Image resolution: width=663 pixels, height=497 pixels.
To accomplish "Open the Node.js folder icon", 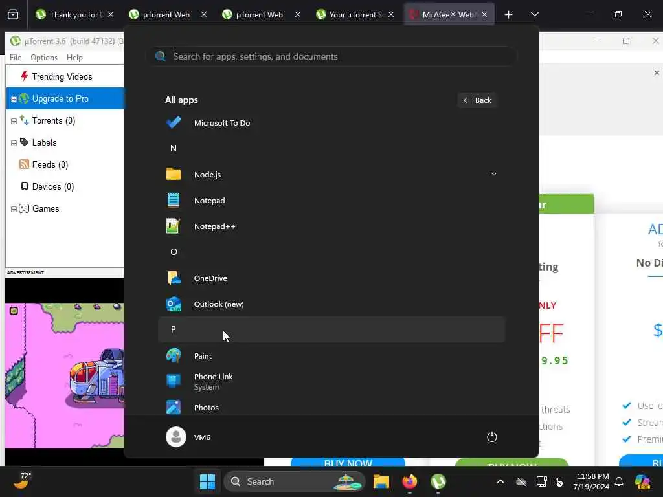I will pos(174,174).
